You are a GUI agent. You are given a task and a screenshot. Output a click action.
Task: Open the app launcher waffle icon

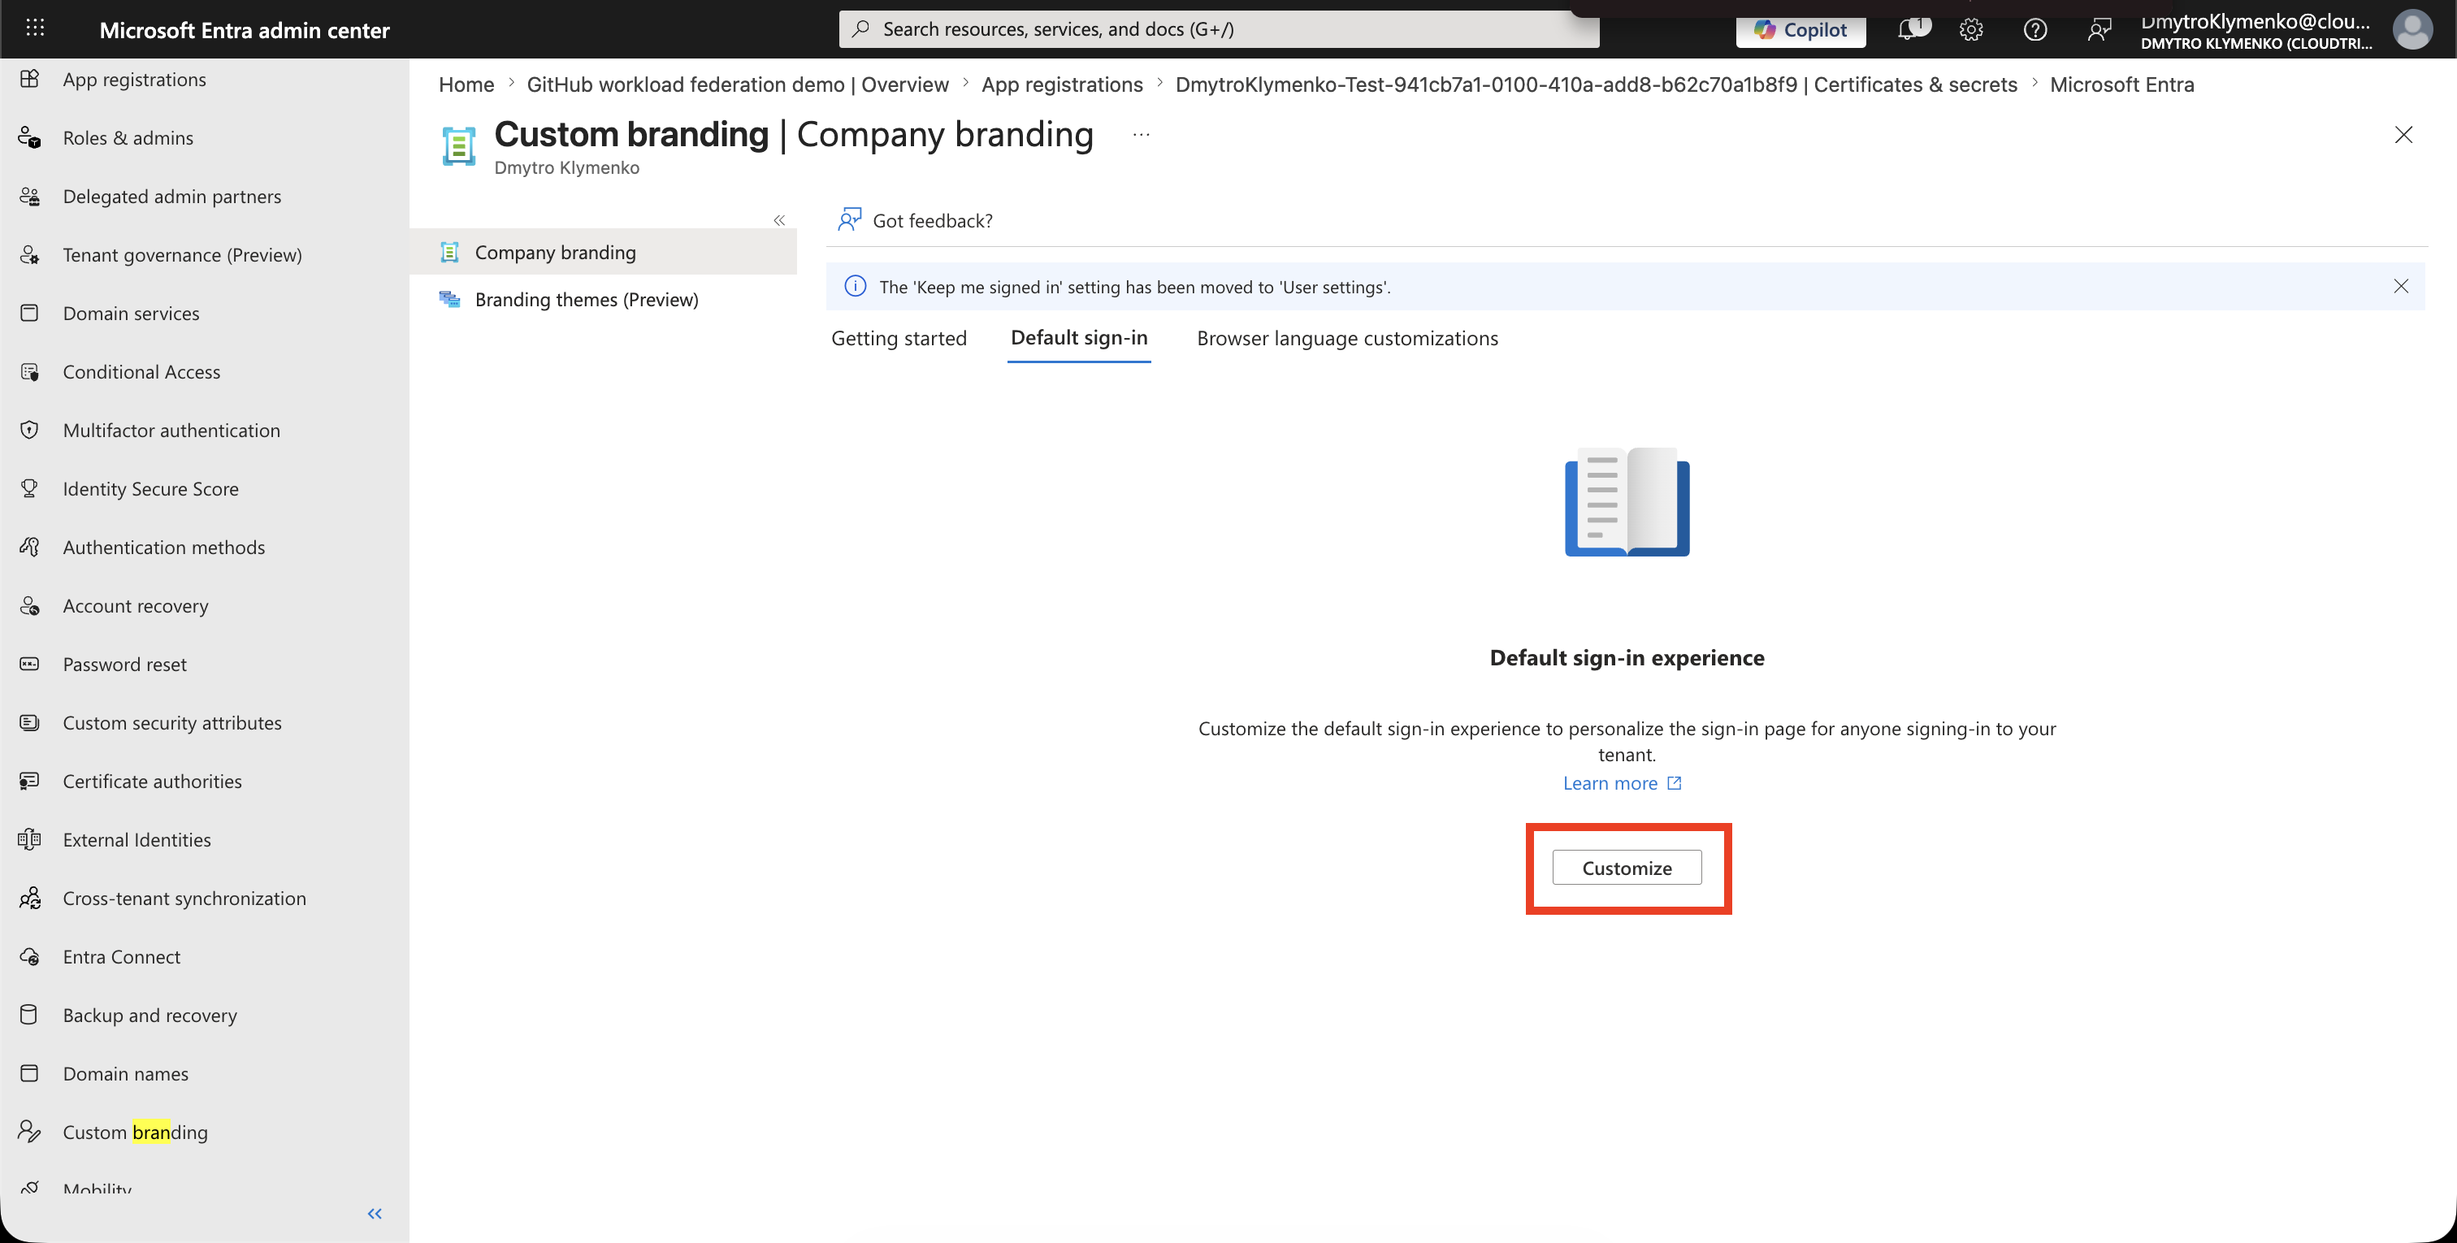point(35,28)
